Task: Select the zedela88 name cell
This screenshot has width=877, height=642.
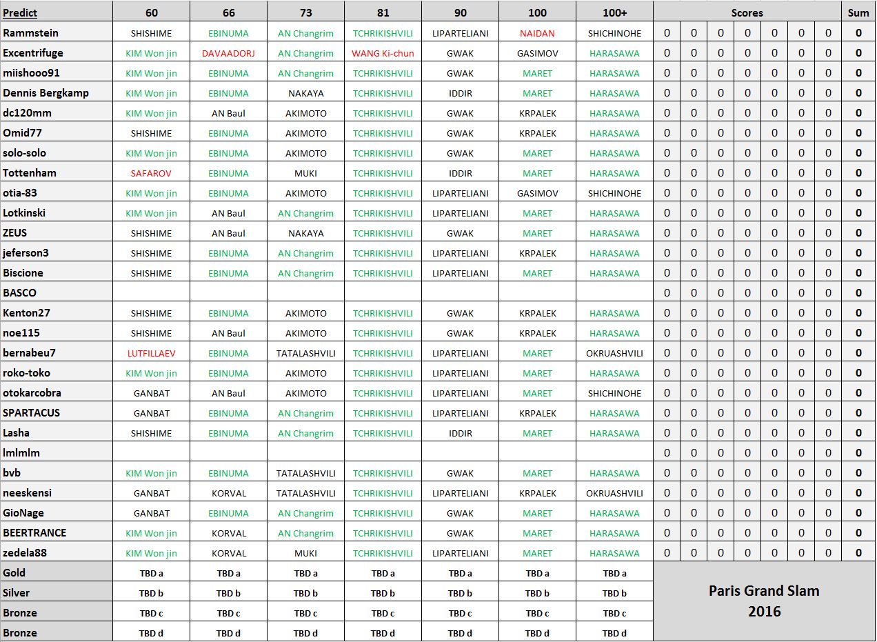Action: point(57,552)
